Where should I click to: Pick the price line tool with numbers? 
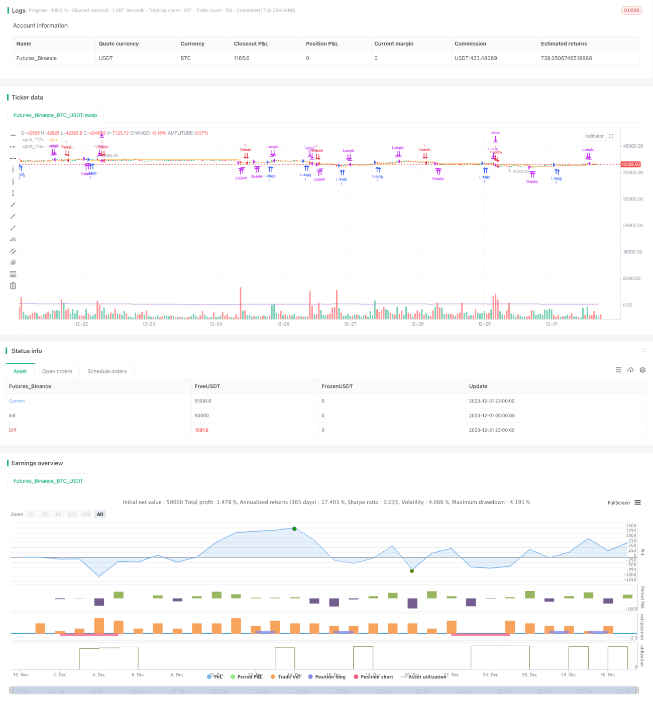coord(13,239)
